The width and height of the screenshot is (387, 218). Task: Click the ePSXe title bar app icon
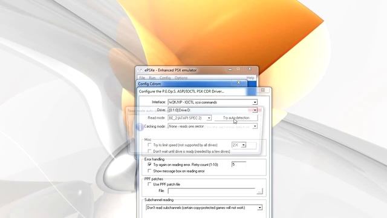coord(140,70)
